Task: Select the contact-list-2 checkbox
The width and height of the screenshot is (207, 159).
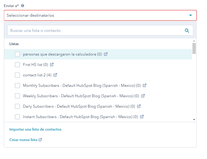Action: tap(17, 75)
